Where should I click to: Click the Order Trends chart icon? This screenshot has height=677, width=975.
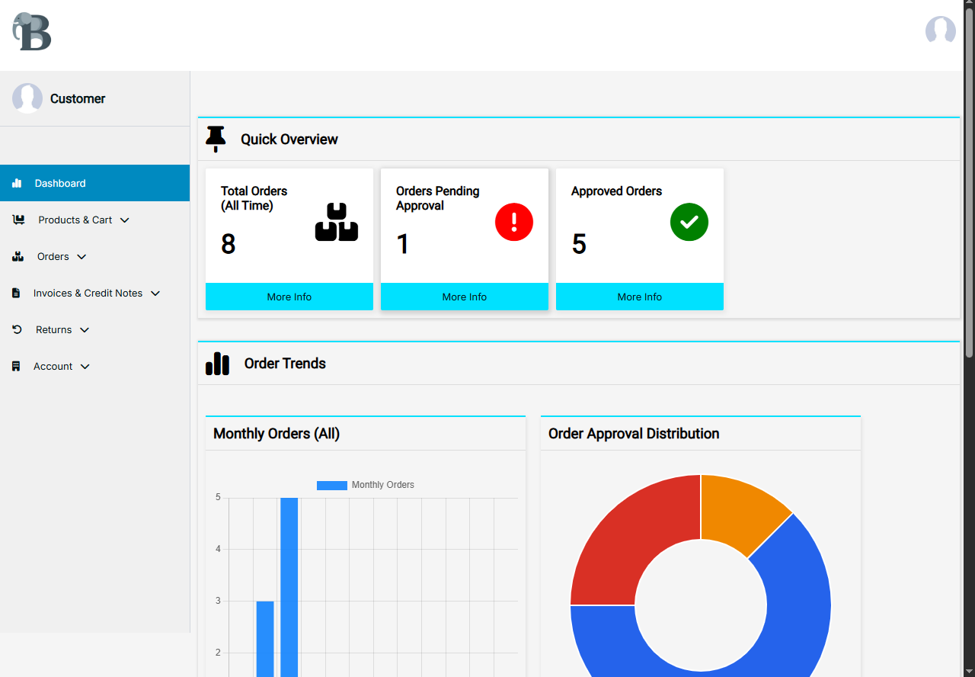[218, 363]
